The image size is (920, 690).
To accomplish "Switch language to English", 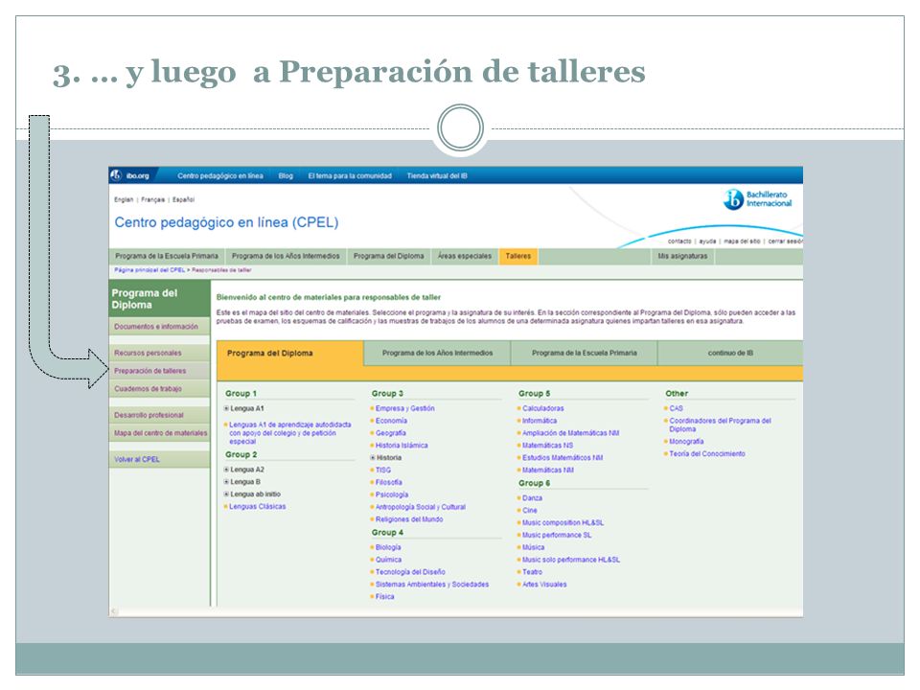I will click(x=124, y=200).
